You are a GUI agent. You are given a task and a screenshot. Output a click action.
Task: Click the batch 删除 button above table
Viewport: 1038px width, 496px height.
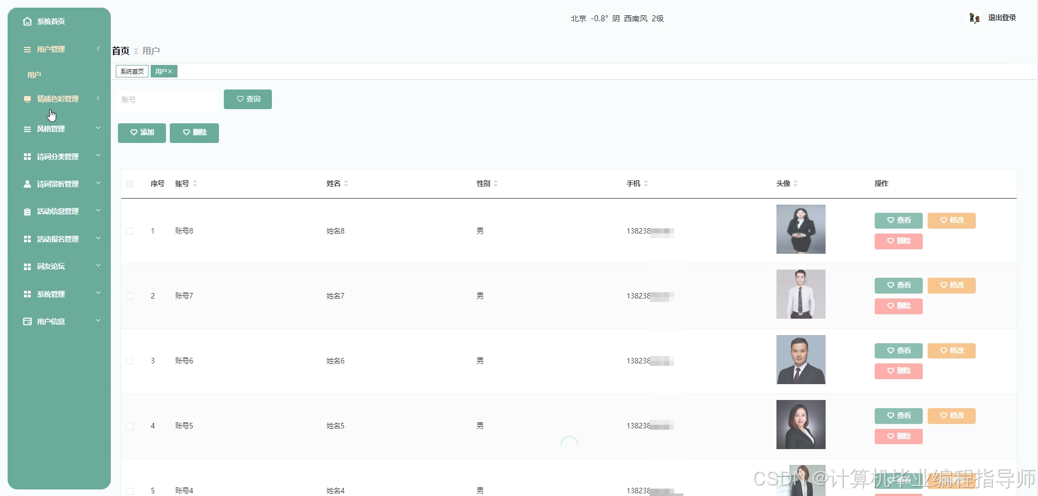(x=194, y=133)
